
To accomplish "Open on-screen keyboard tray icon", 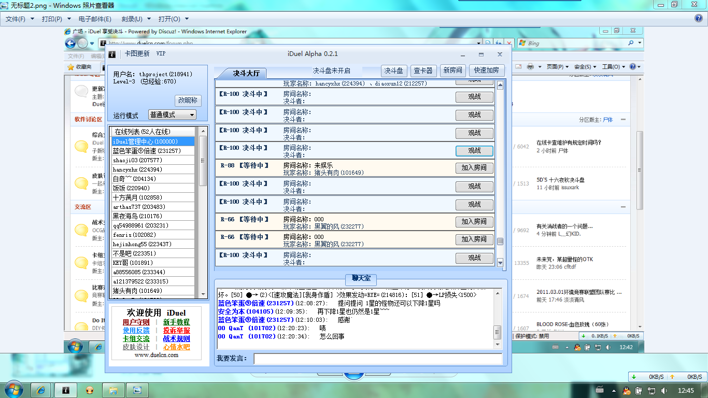I will (600, 390).
